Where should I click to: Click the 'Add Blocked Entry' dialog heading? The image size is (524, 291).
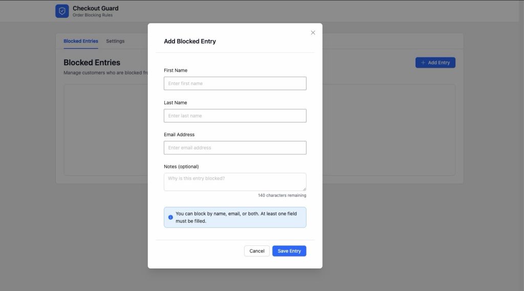point(190,41)
